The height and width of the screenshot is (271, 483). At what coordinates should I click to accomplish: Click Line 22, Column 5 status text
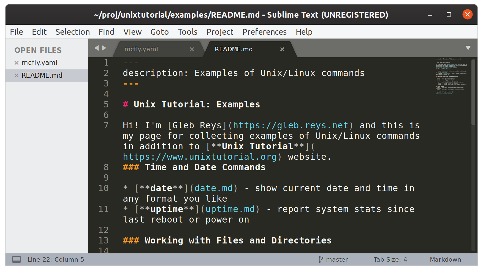(x=56, y=259)
